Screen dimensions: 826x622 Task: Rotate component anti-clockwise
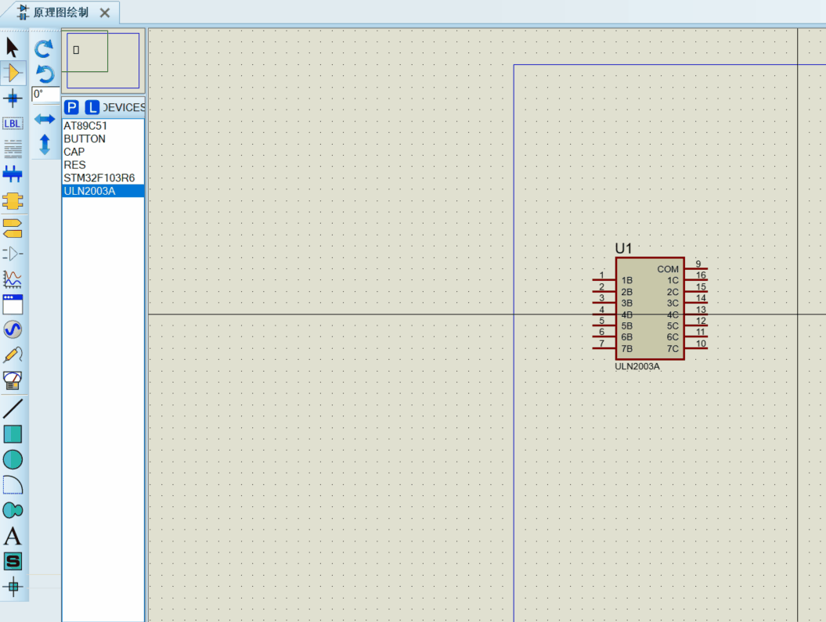(x=45, y=74)
